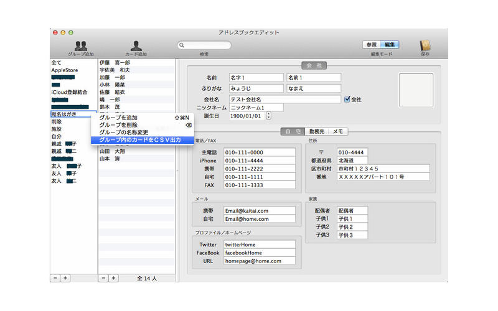Open the 勤務先 tab
Viewport: 498px width, 311px height.
tap(317, 131)
